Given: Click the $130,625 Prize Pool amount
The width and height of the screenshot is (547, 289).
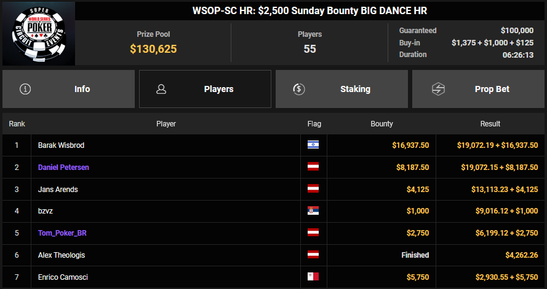Looking at the screenshot, I should (153, 49).
